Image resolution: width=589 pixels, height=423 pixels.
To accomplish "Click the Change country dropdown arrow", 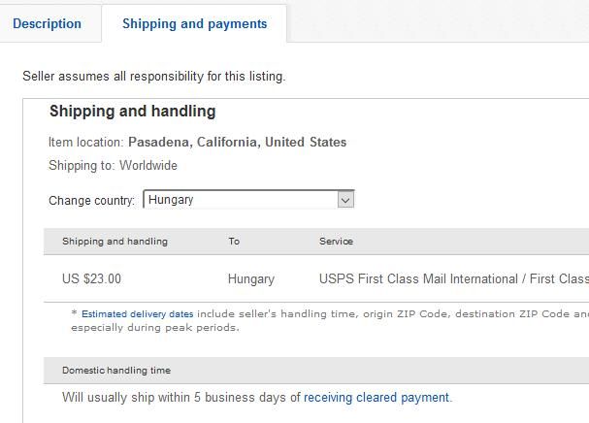I will 344,200.
